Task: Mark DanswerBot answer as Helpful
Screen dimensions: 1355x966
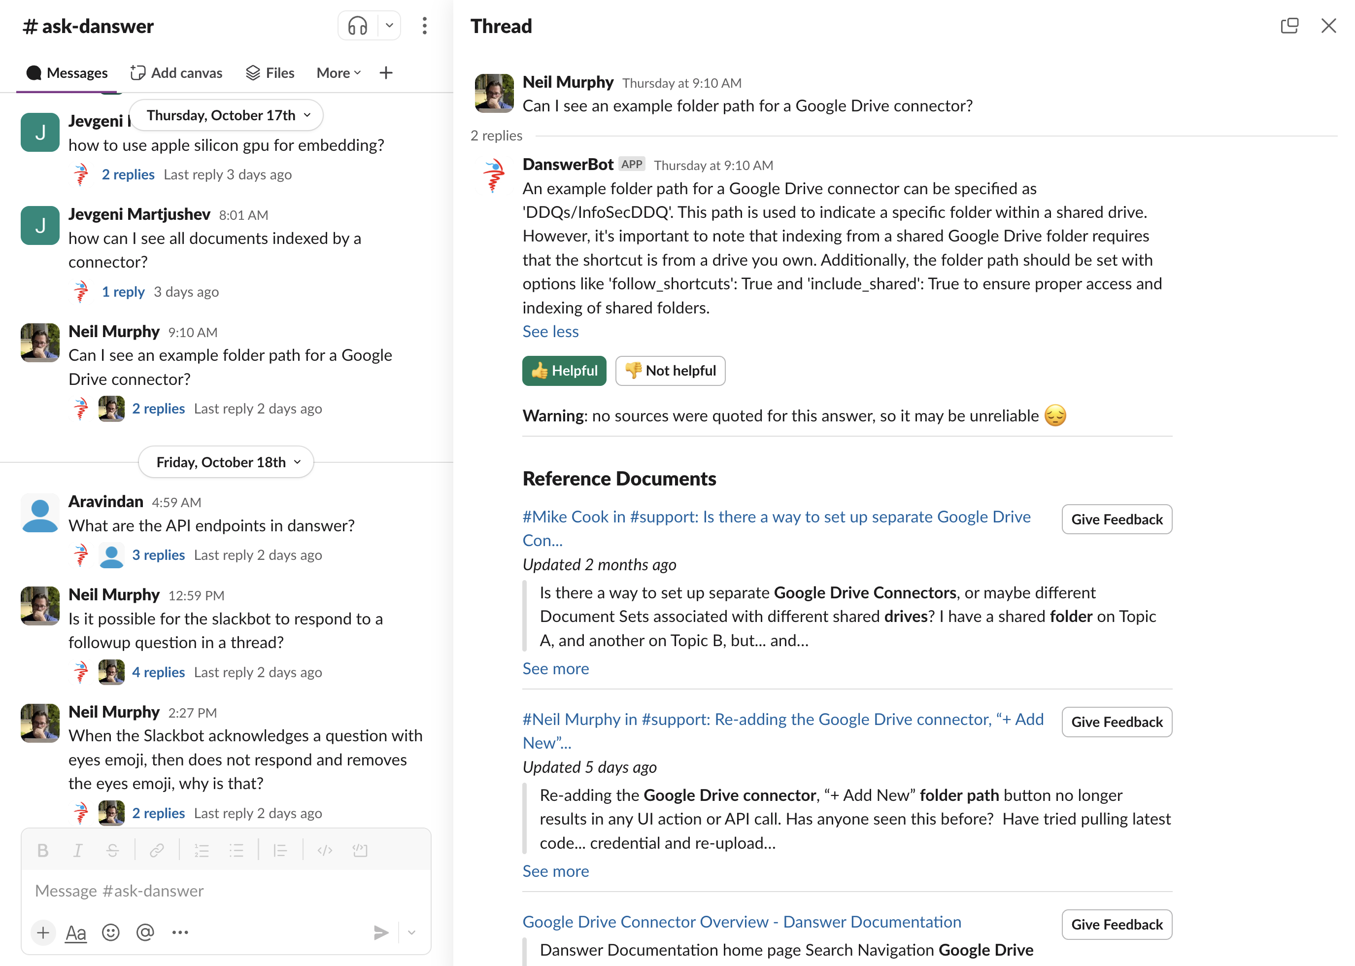Action: point(564,371)
